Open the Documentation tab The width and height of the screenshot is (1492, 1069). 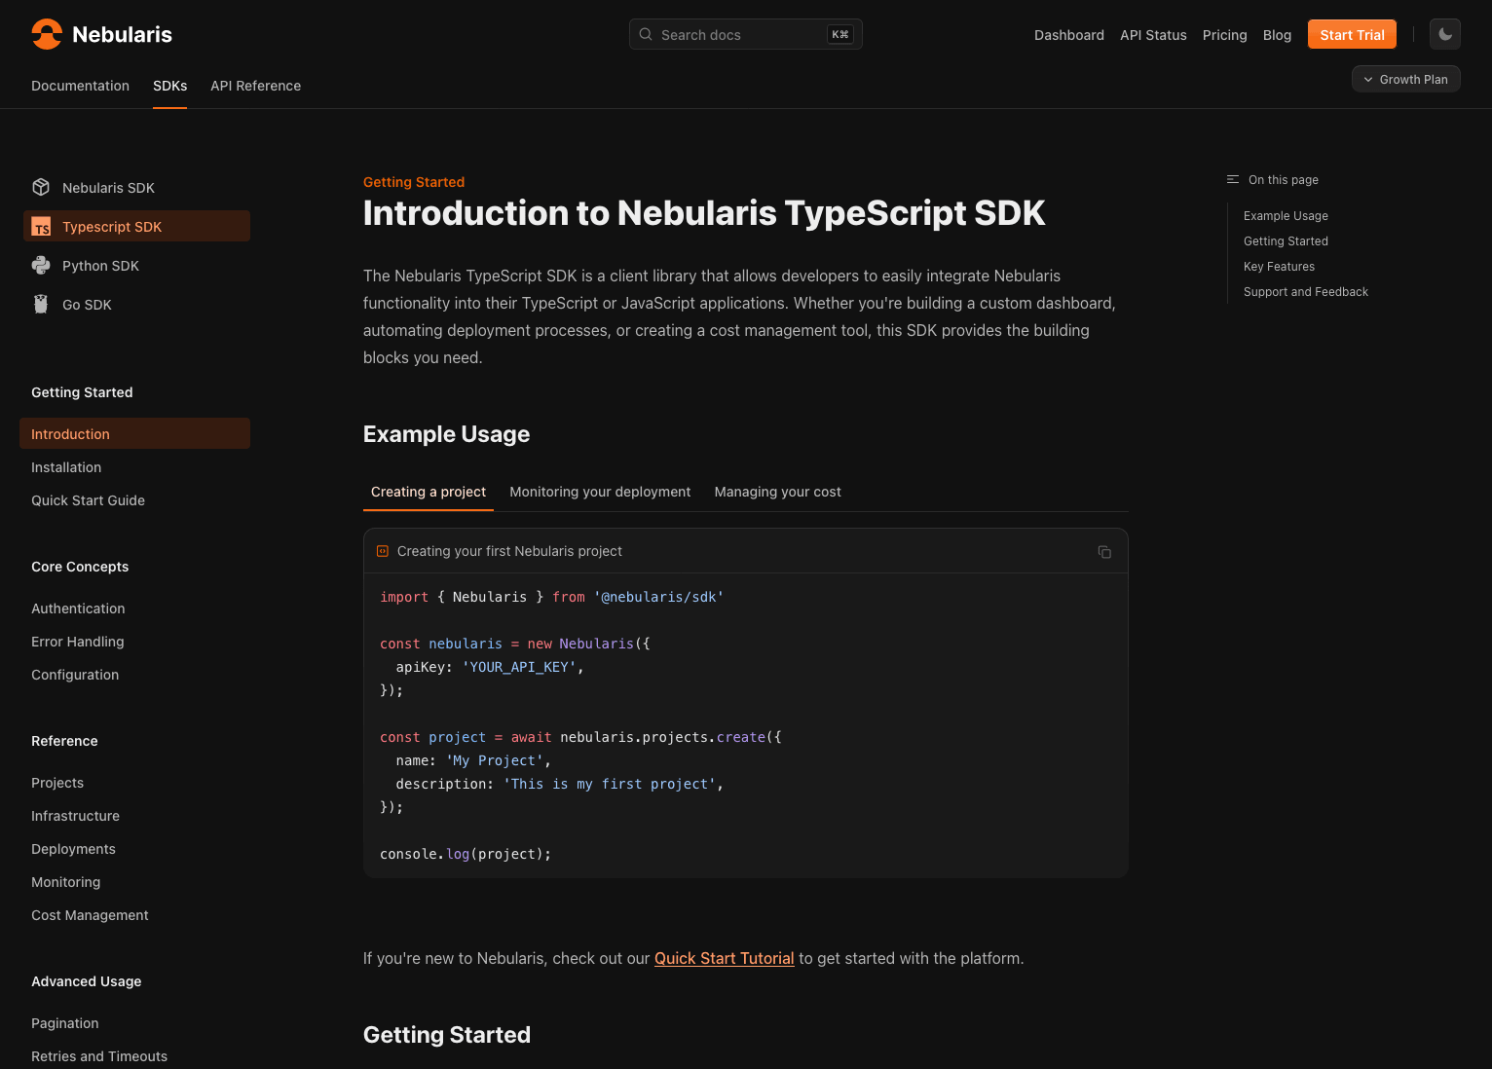point(80,86)
